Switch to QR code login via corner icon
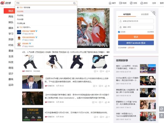The image size is (164, 123). click(x=154, y=13)
